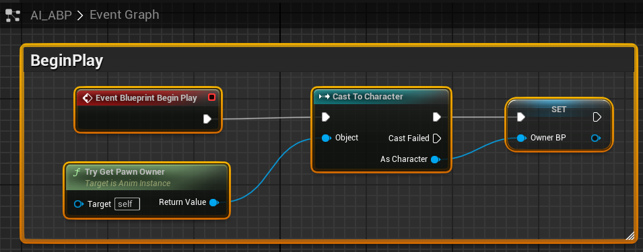Image resolution: width=643 pixels, height=252 pixels.
Task: Click the Return Value label
Action: (x=182, y=202)
